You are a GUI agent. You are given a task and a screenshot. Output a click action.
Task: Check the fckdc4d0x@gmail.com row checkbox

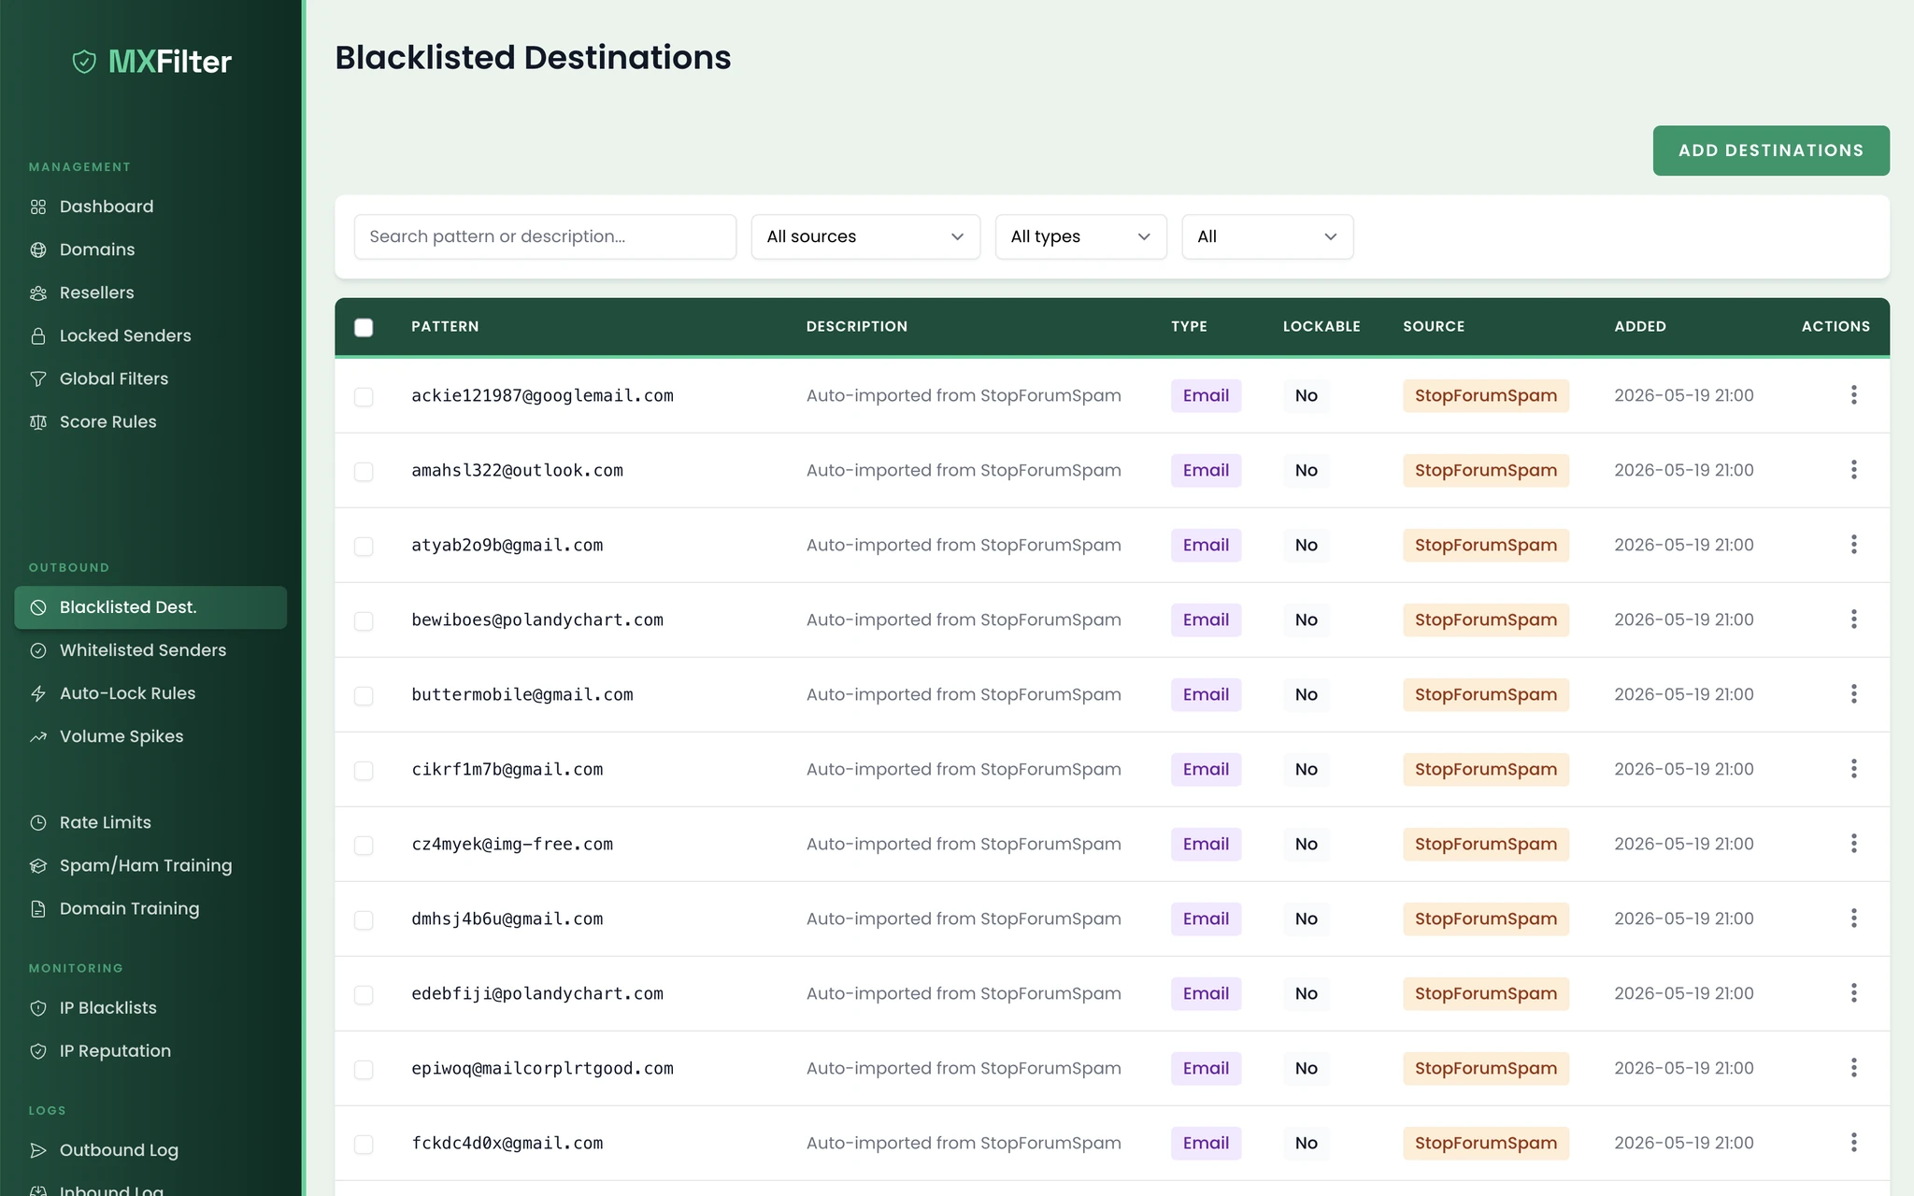click(x=364, y=1145)
